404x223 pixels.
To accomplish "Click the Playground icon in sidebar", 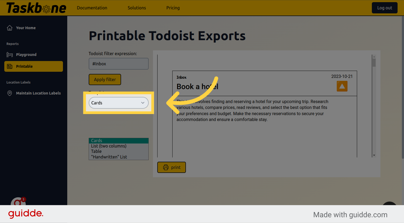I will 10,55.
